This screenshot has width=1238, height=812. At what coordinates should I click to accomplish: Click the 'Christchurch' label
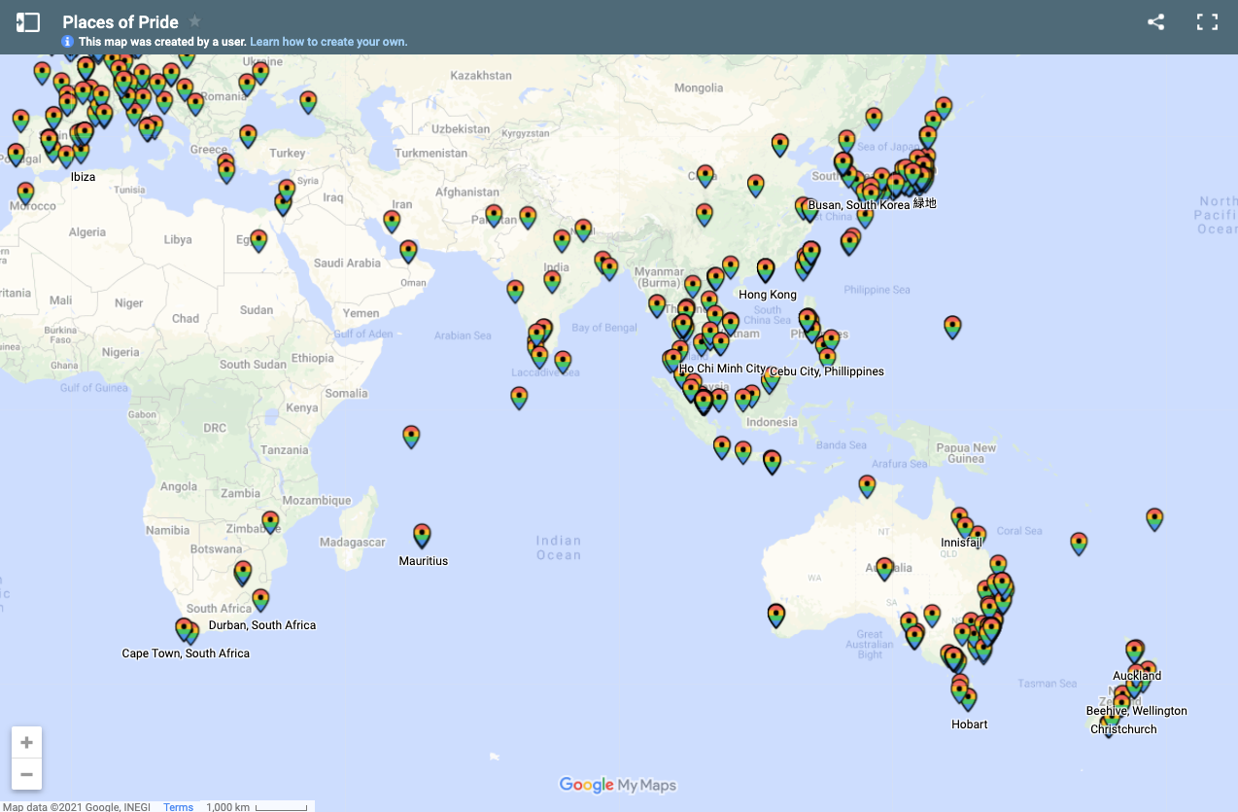(1123, 729)
